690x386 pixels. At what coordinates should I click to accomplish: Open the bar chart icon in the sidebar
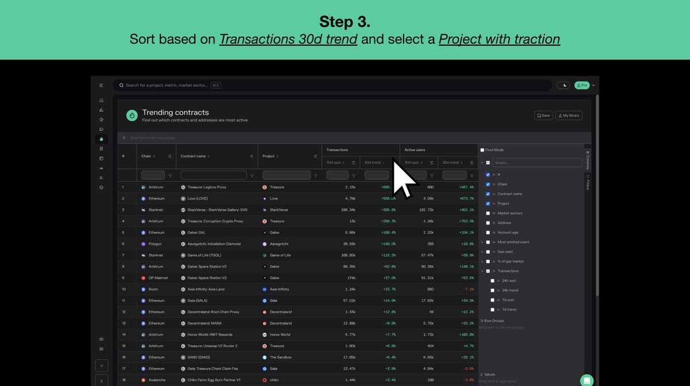[x=101, y=110]
